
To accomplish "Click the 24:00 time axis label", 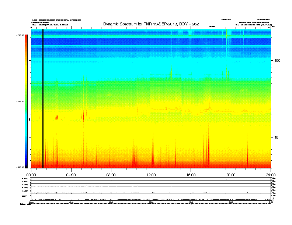I will pos(271,175).
